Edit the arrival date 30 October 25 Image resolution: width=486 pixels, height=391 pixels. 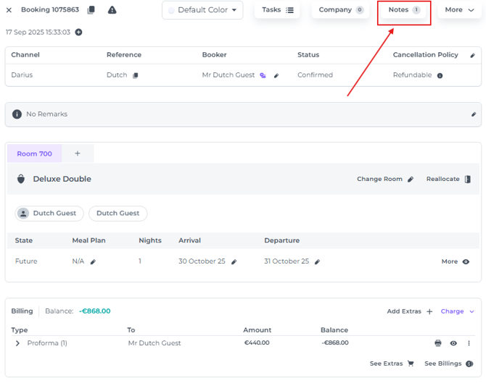[x=234, y=262]
